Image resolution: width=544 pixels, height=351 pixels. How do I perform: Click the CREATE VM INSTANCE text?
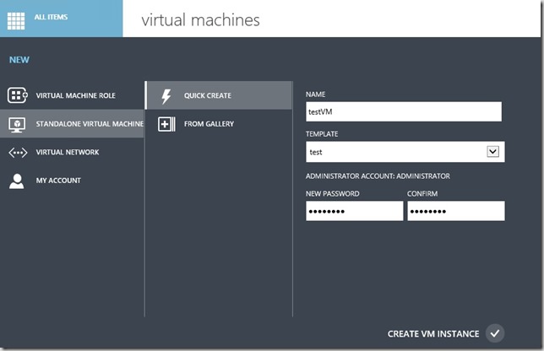click(x=432, y=334)
